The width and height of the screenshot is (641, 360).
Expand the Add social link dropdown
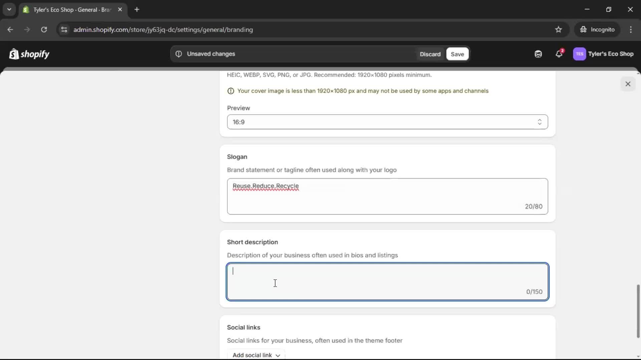(256, 355)
